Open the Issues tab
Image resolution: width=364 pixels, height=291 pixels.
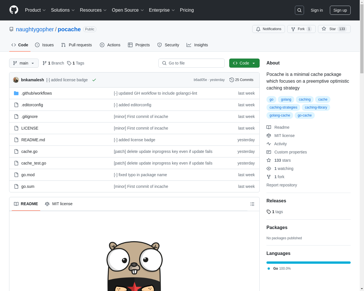44,45
